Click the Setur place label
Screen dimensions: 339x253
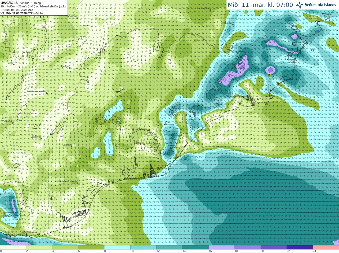10,63
